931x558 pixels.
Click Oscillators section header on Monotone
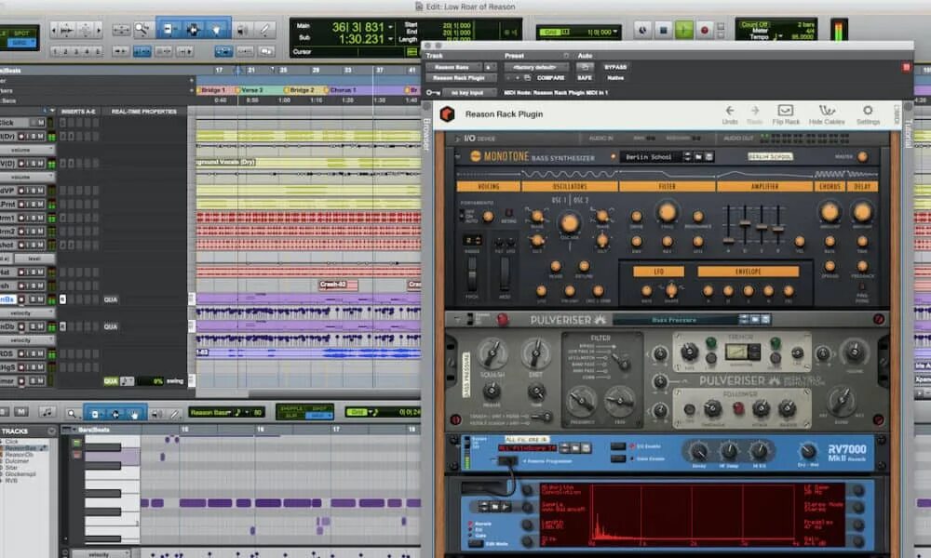[x=570, y=186]
